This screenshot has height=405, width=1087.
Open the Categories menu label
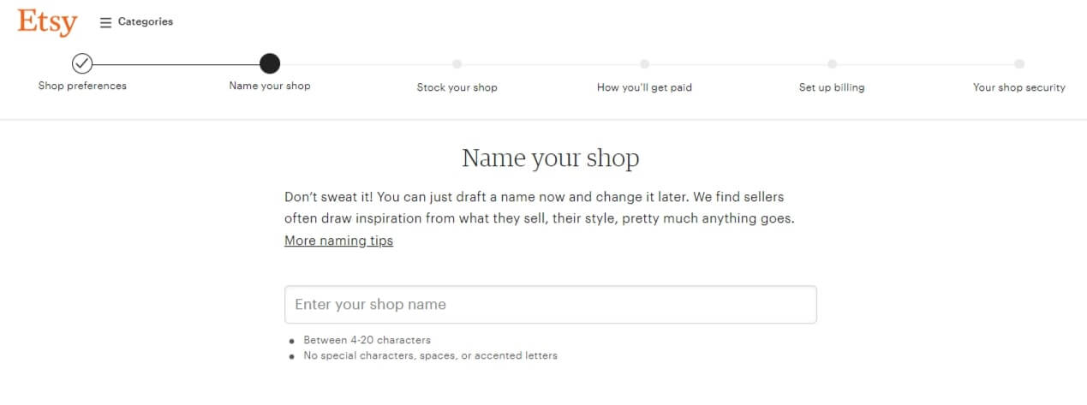146,22
